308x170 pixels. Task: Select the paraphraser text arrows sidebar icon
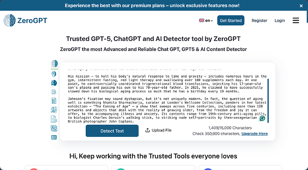pyautogui.click(x=54, y=110)
